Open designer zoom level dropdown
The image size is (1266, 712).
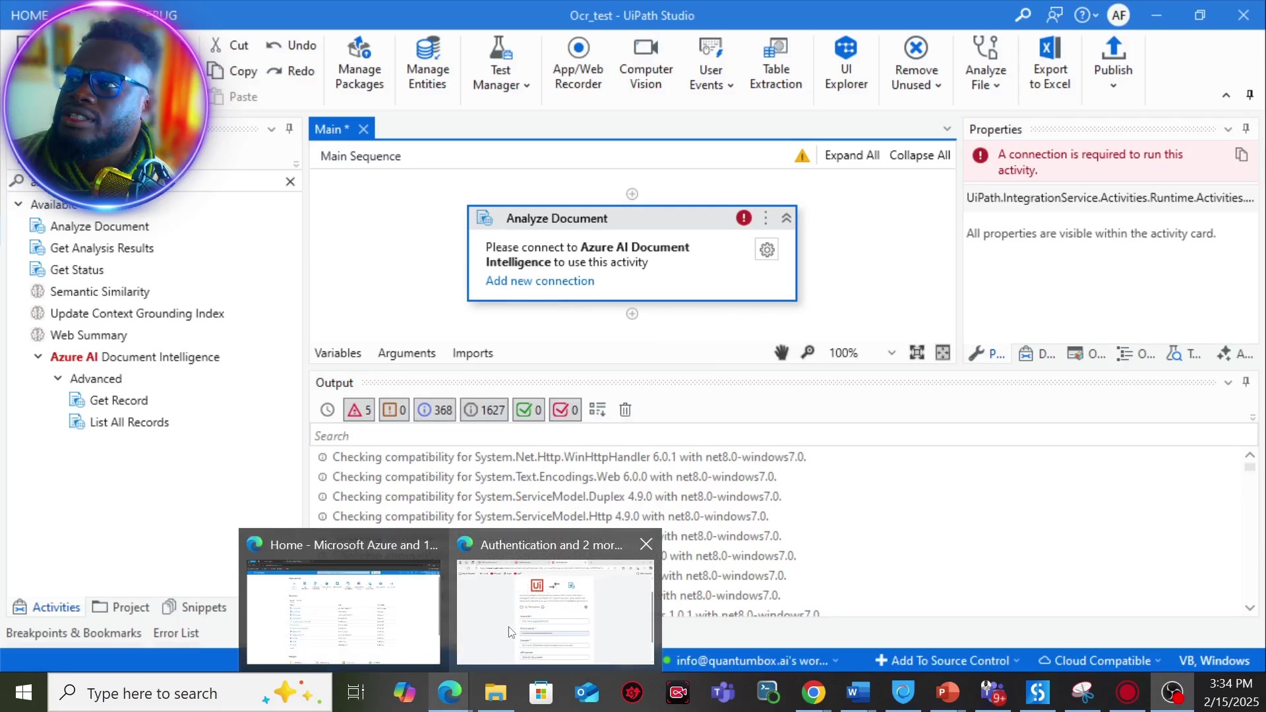(x=891, y=353)
